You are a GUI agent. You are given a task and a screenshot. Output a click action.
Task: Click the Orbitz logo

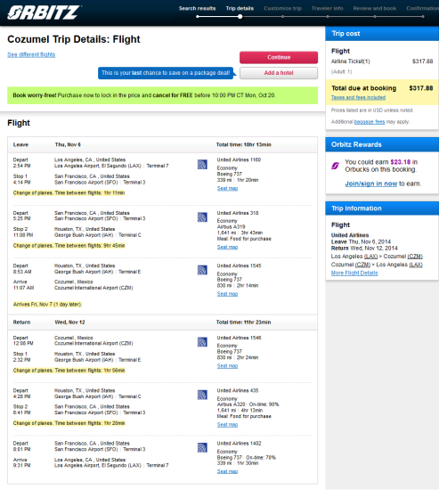44,12
